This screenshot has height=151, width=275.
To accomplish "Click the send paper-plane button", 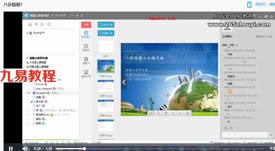I will 271,135.
